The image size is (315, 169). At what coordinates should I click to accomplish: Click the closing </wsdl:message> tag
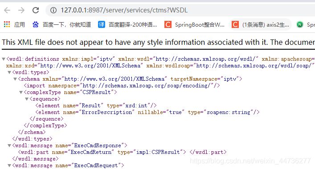click(35, 159)
